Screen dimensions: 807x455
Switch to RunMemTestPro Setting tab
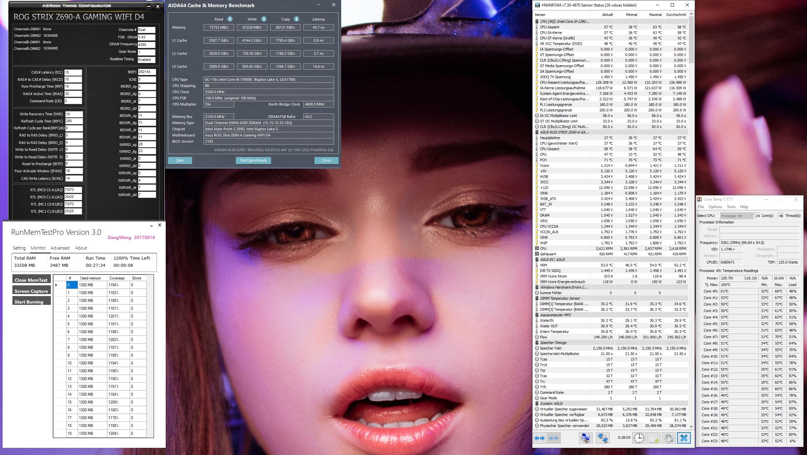[x=19, y=248]
